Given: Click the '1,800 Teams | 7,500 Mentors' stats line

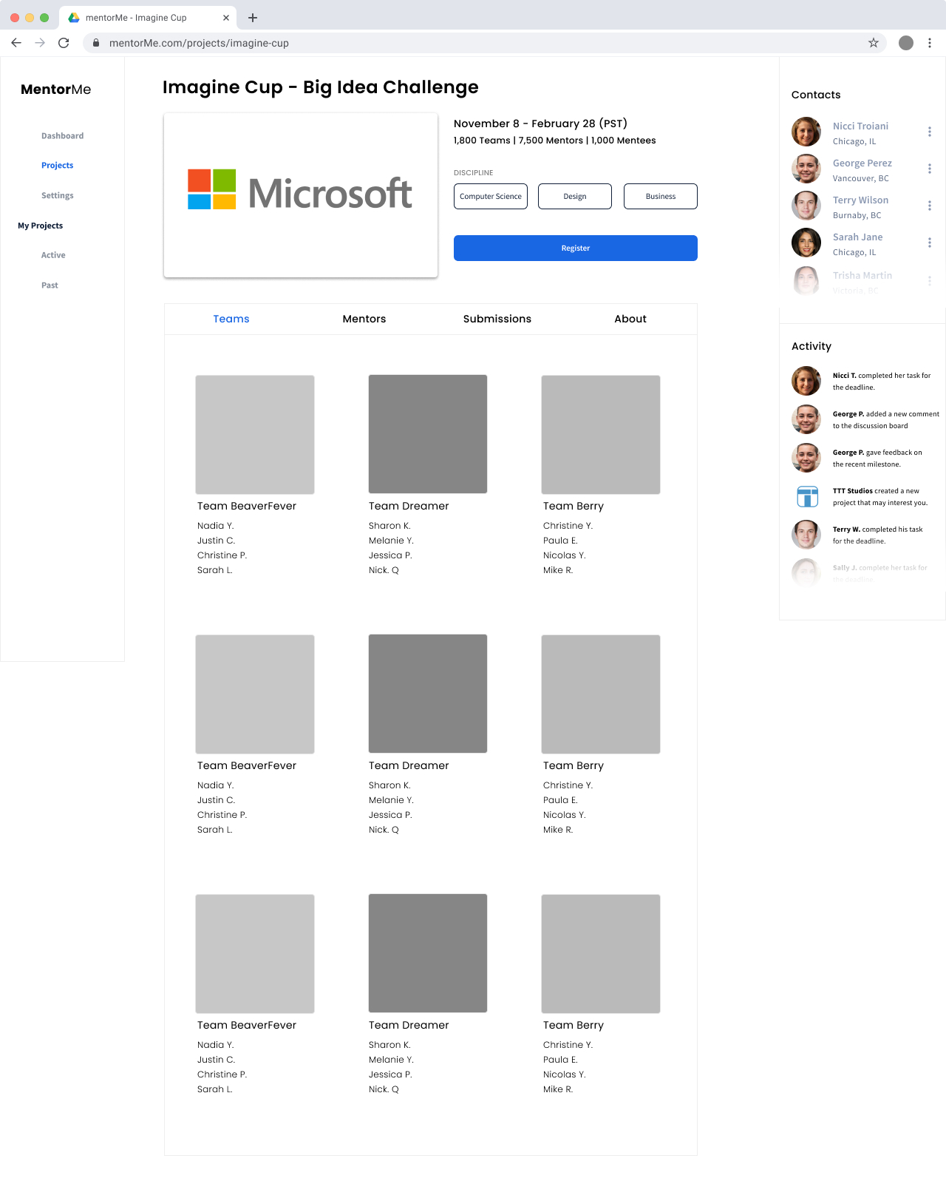Looking at the screenshot, I should (x=554, y=141).
